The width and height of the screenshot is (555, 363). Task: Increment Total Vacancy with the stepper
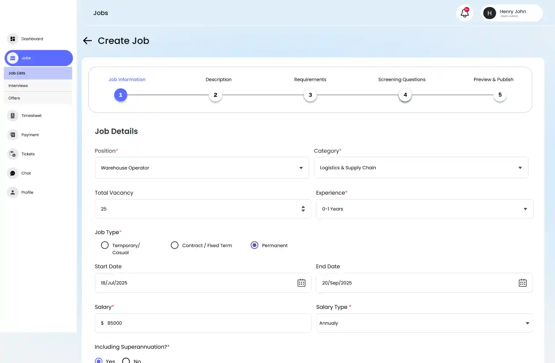(x=303, y=207)
